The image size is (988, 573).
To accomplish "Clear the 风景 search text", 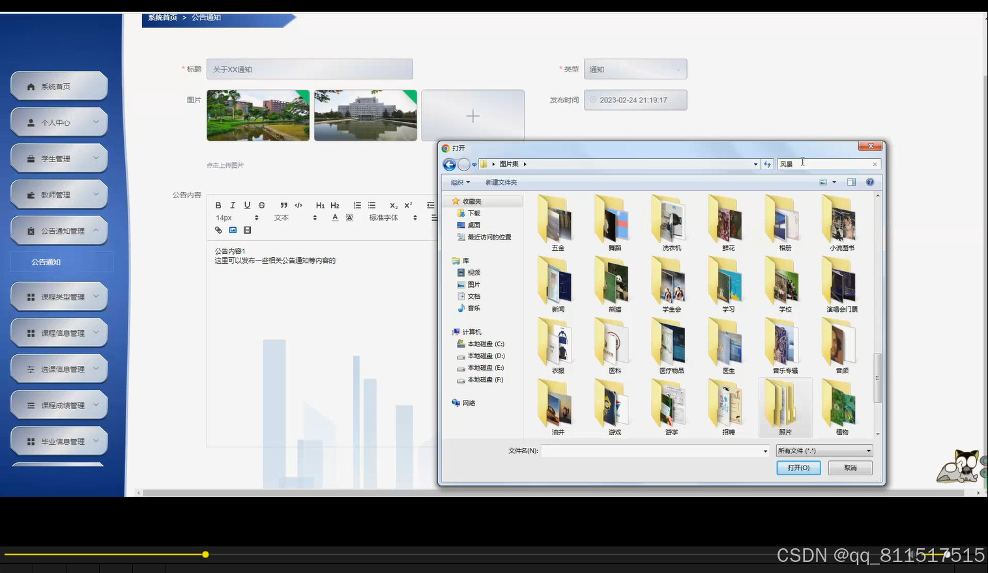I will (x=875, y=164).
